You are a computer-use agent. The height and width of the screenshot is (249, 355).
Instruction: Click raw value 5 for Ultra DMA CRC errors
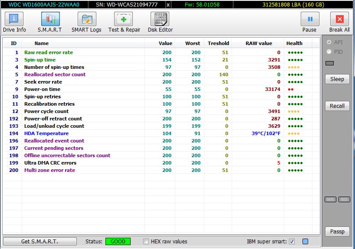[279, 163]
